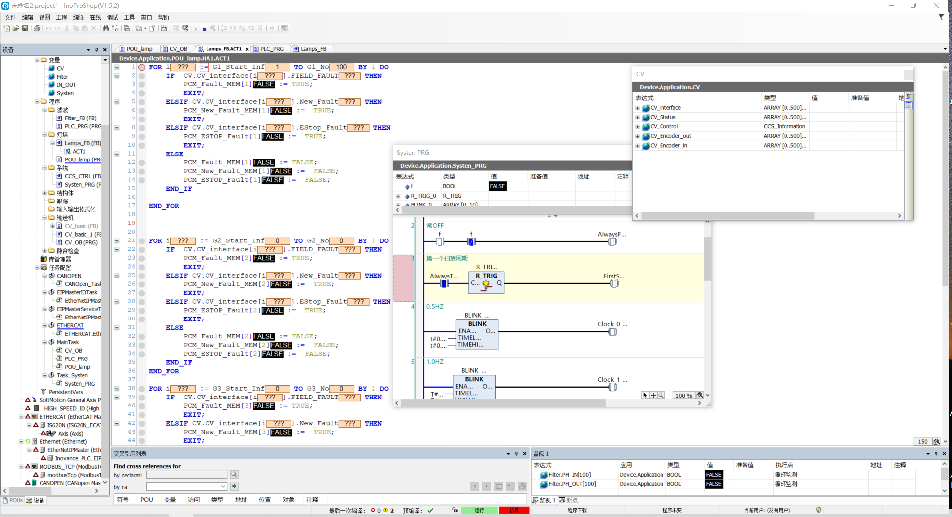The width and height of the screenshot is (952, 517).
Task: Click the Build toolbar icon
Action: [x=164, y=28]
